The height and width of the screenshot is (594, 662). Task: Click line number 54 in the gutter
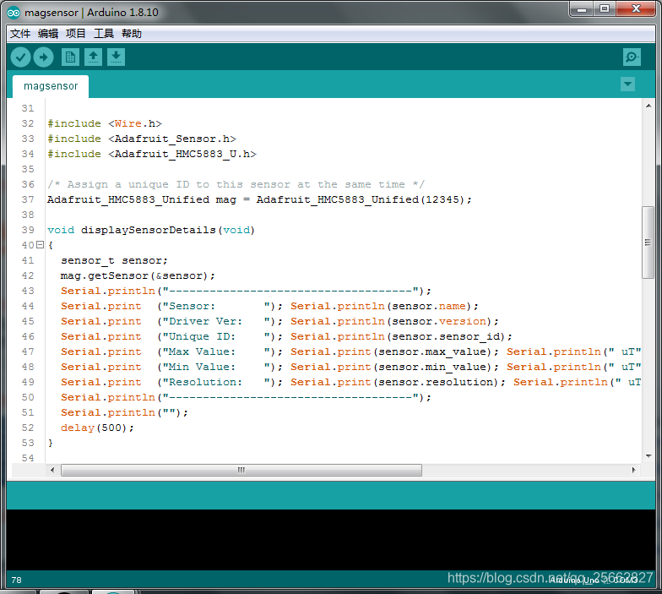(x=28, y=458)
